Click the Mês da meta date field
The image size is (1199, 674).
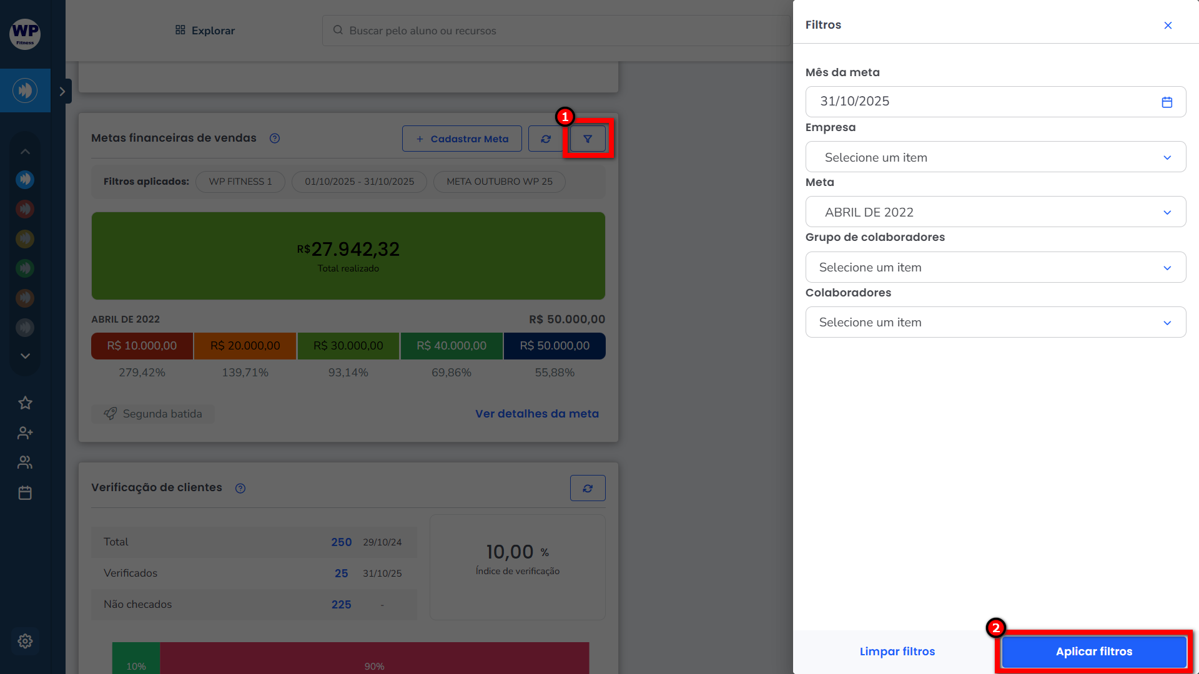[x=980, y=102]
